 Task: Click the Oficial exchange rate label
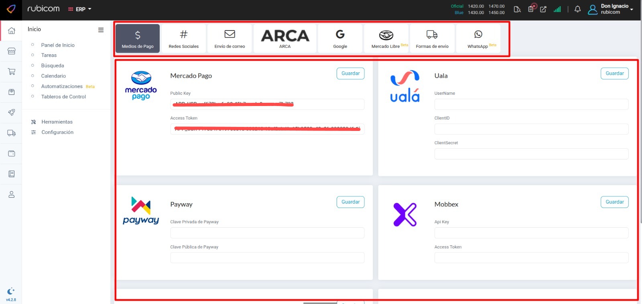click(x=457, y=6)
